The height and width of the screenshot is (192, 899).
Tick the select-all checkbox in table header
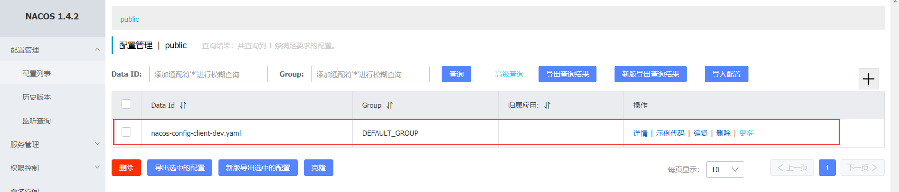126,104
